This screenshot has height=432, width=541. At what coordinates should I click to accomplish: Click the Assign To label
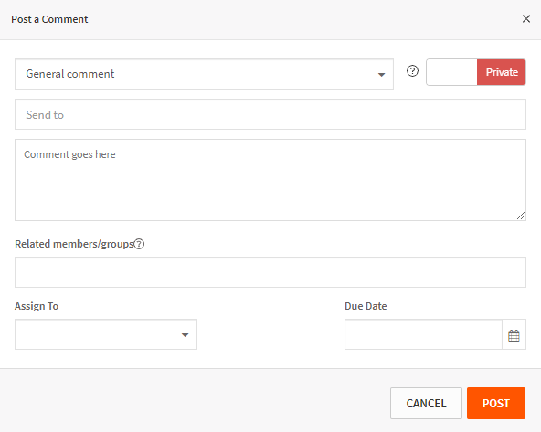[37, 306]
